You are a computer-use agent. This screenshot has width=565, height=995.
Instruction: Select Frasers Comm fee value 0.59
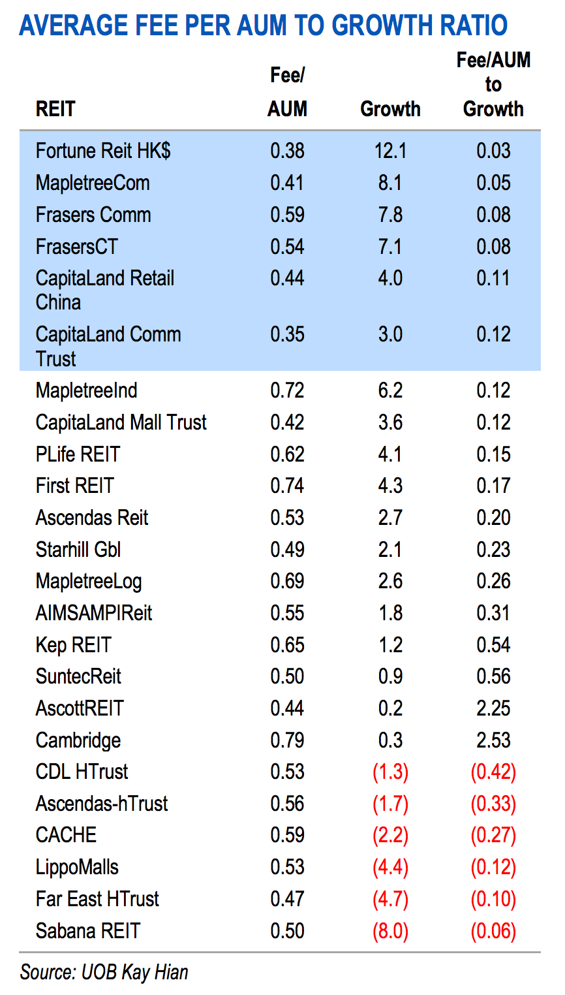287,215
